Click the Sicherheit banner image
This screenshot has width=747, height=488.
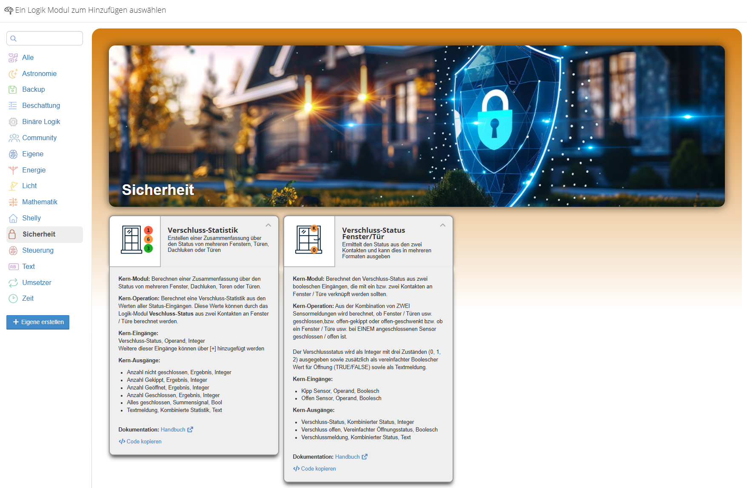[416, 126]
